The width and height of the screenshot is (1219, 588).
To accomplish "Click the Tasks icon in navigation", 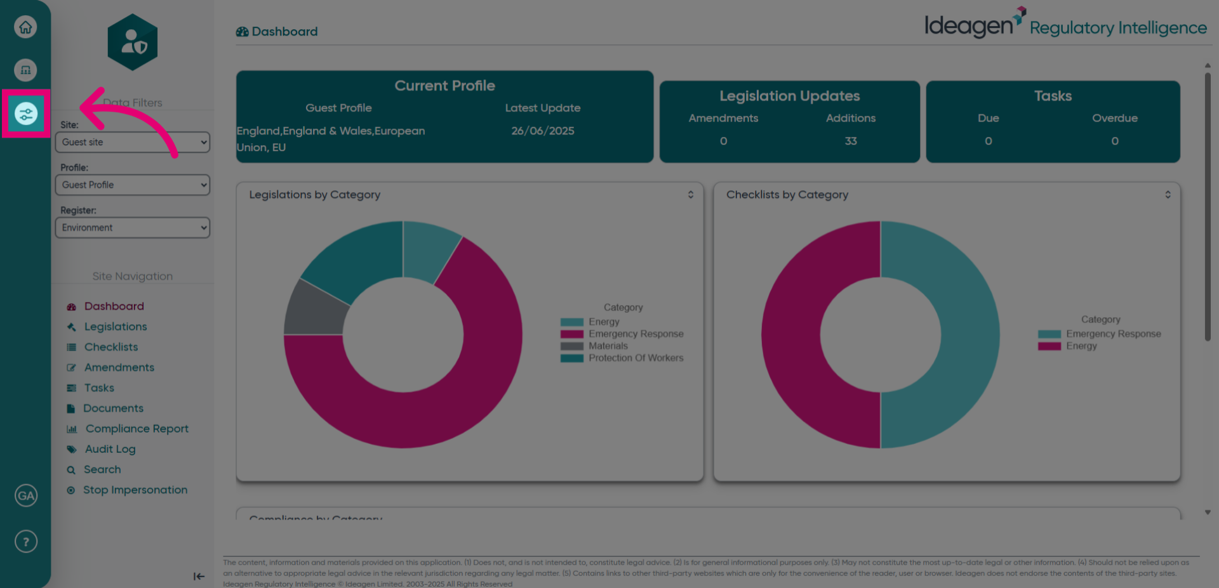I will click(x=71, y=388).
